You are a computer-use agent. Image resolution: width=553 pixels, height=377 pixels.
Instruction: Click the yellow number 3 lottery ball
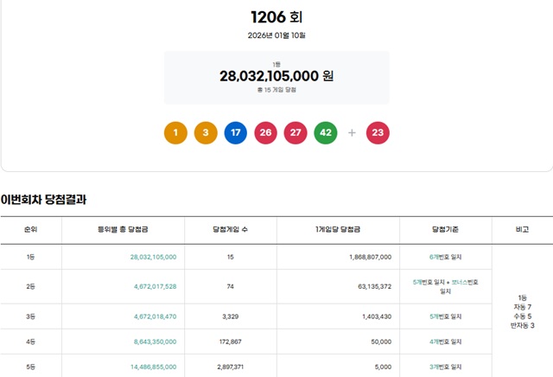pos(205,133)
